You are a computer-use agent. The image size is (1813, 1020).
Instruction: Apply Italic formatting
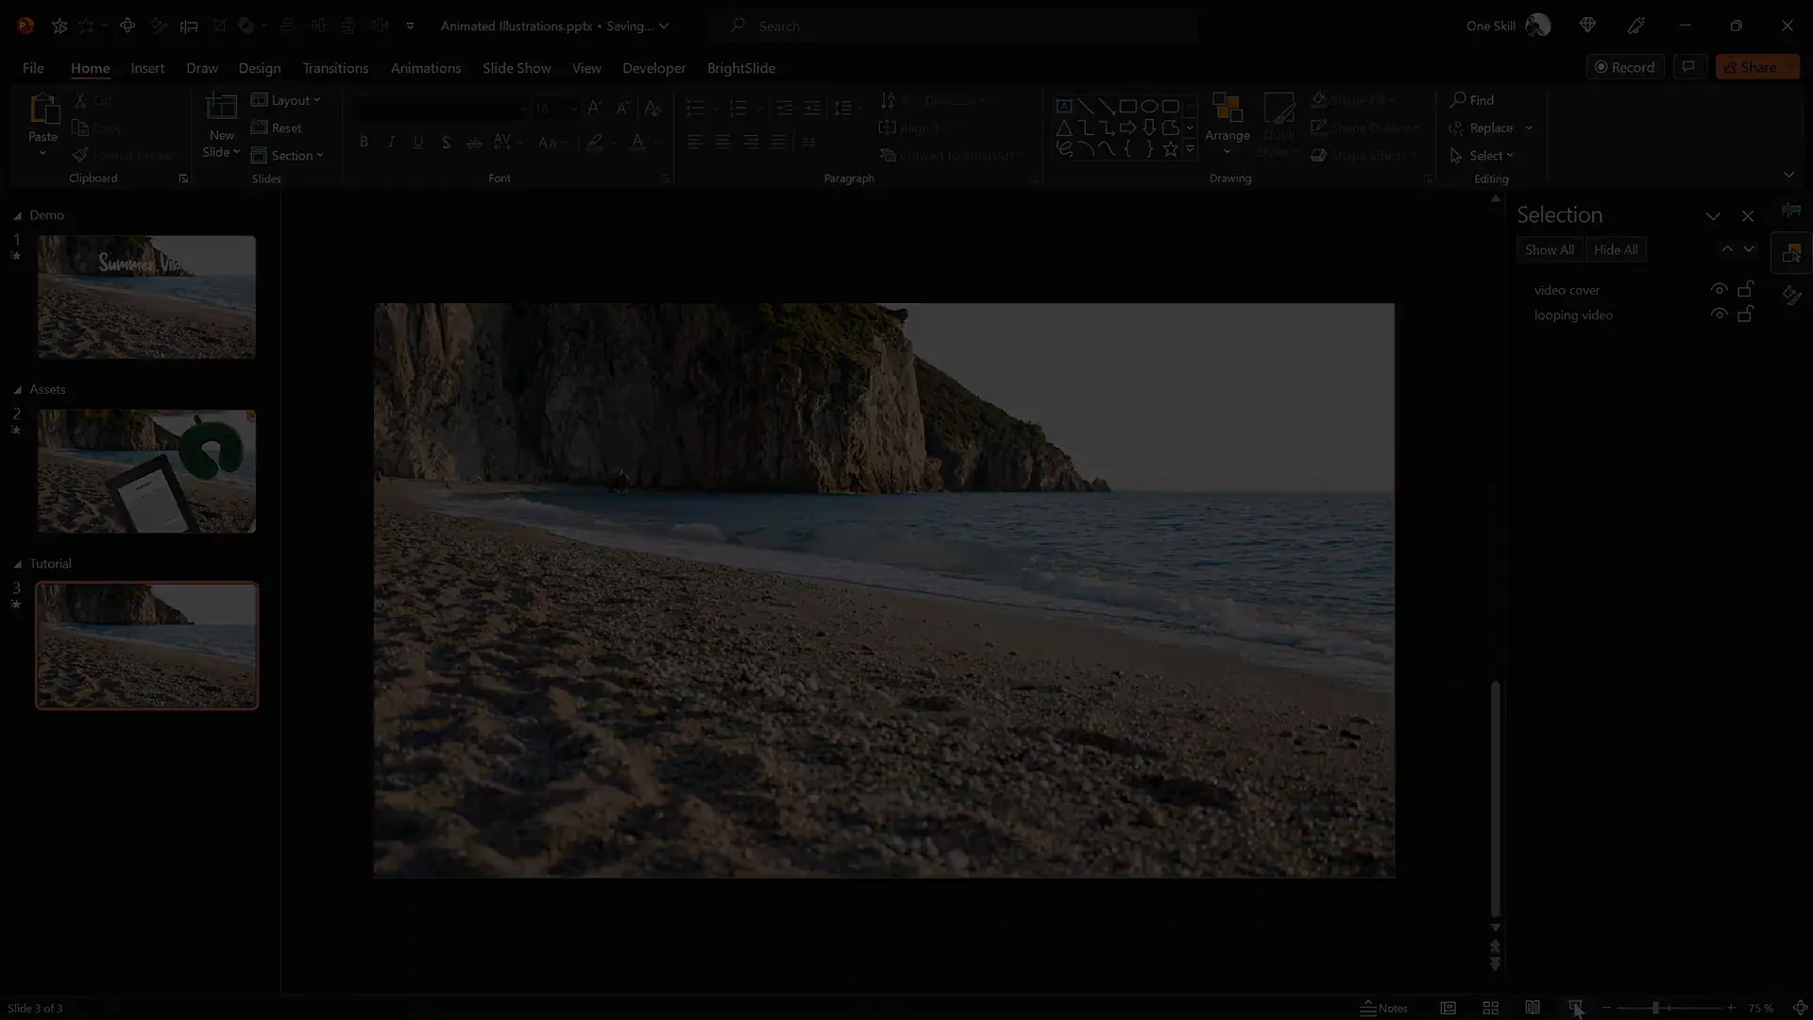pyautogui.click(x=391, y=142)
